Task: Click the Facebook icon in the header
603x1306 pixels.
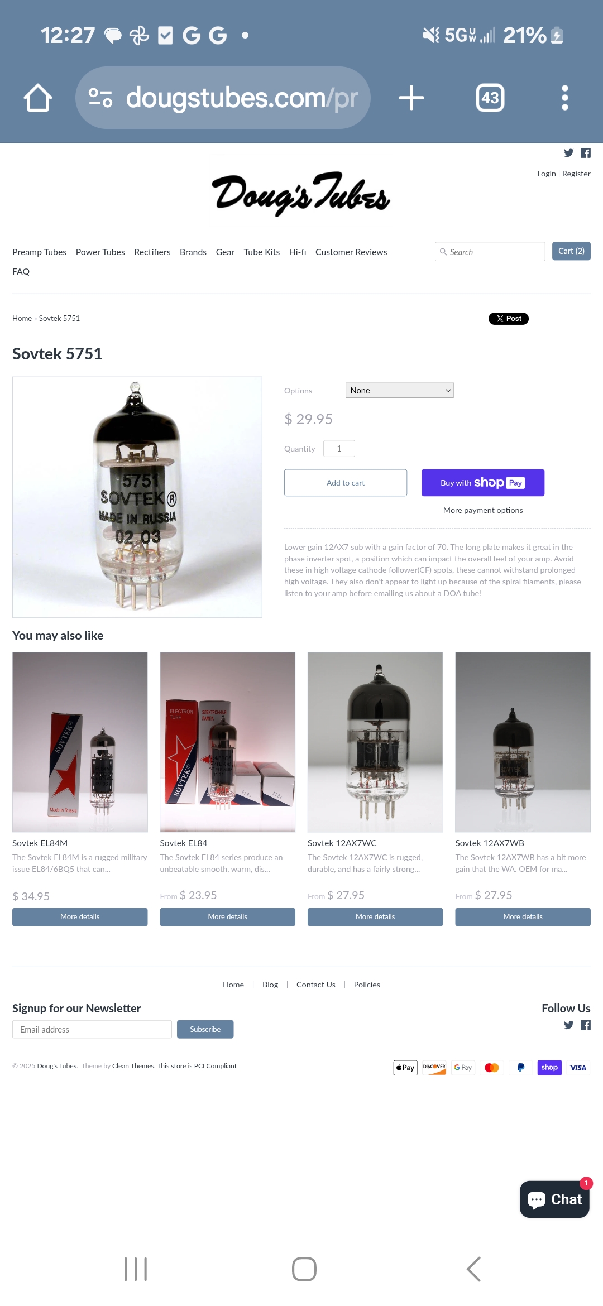Action: click(x=586, y=153)
